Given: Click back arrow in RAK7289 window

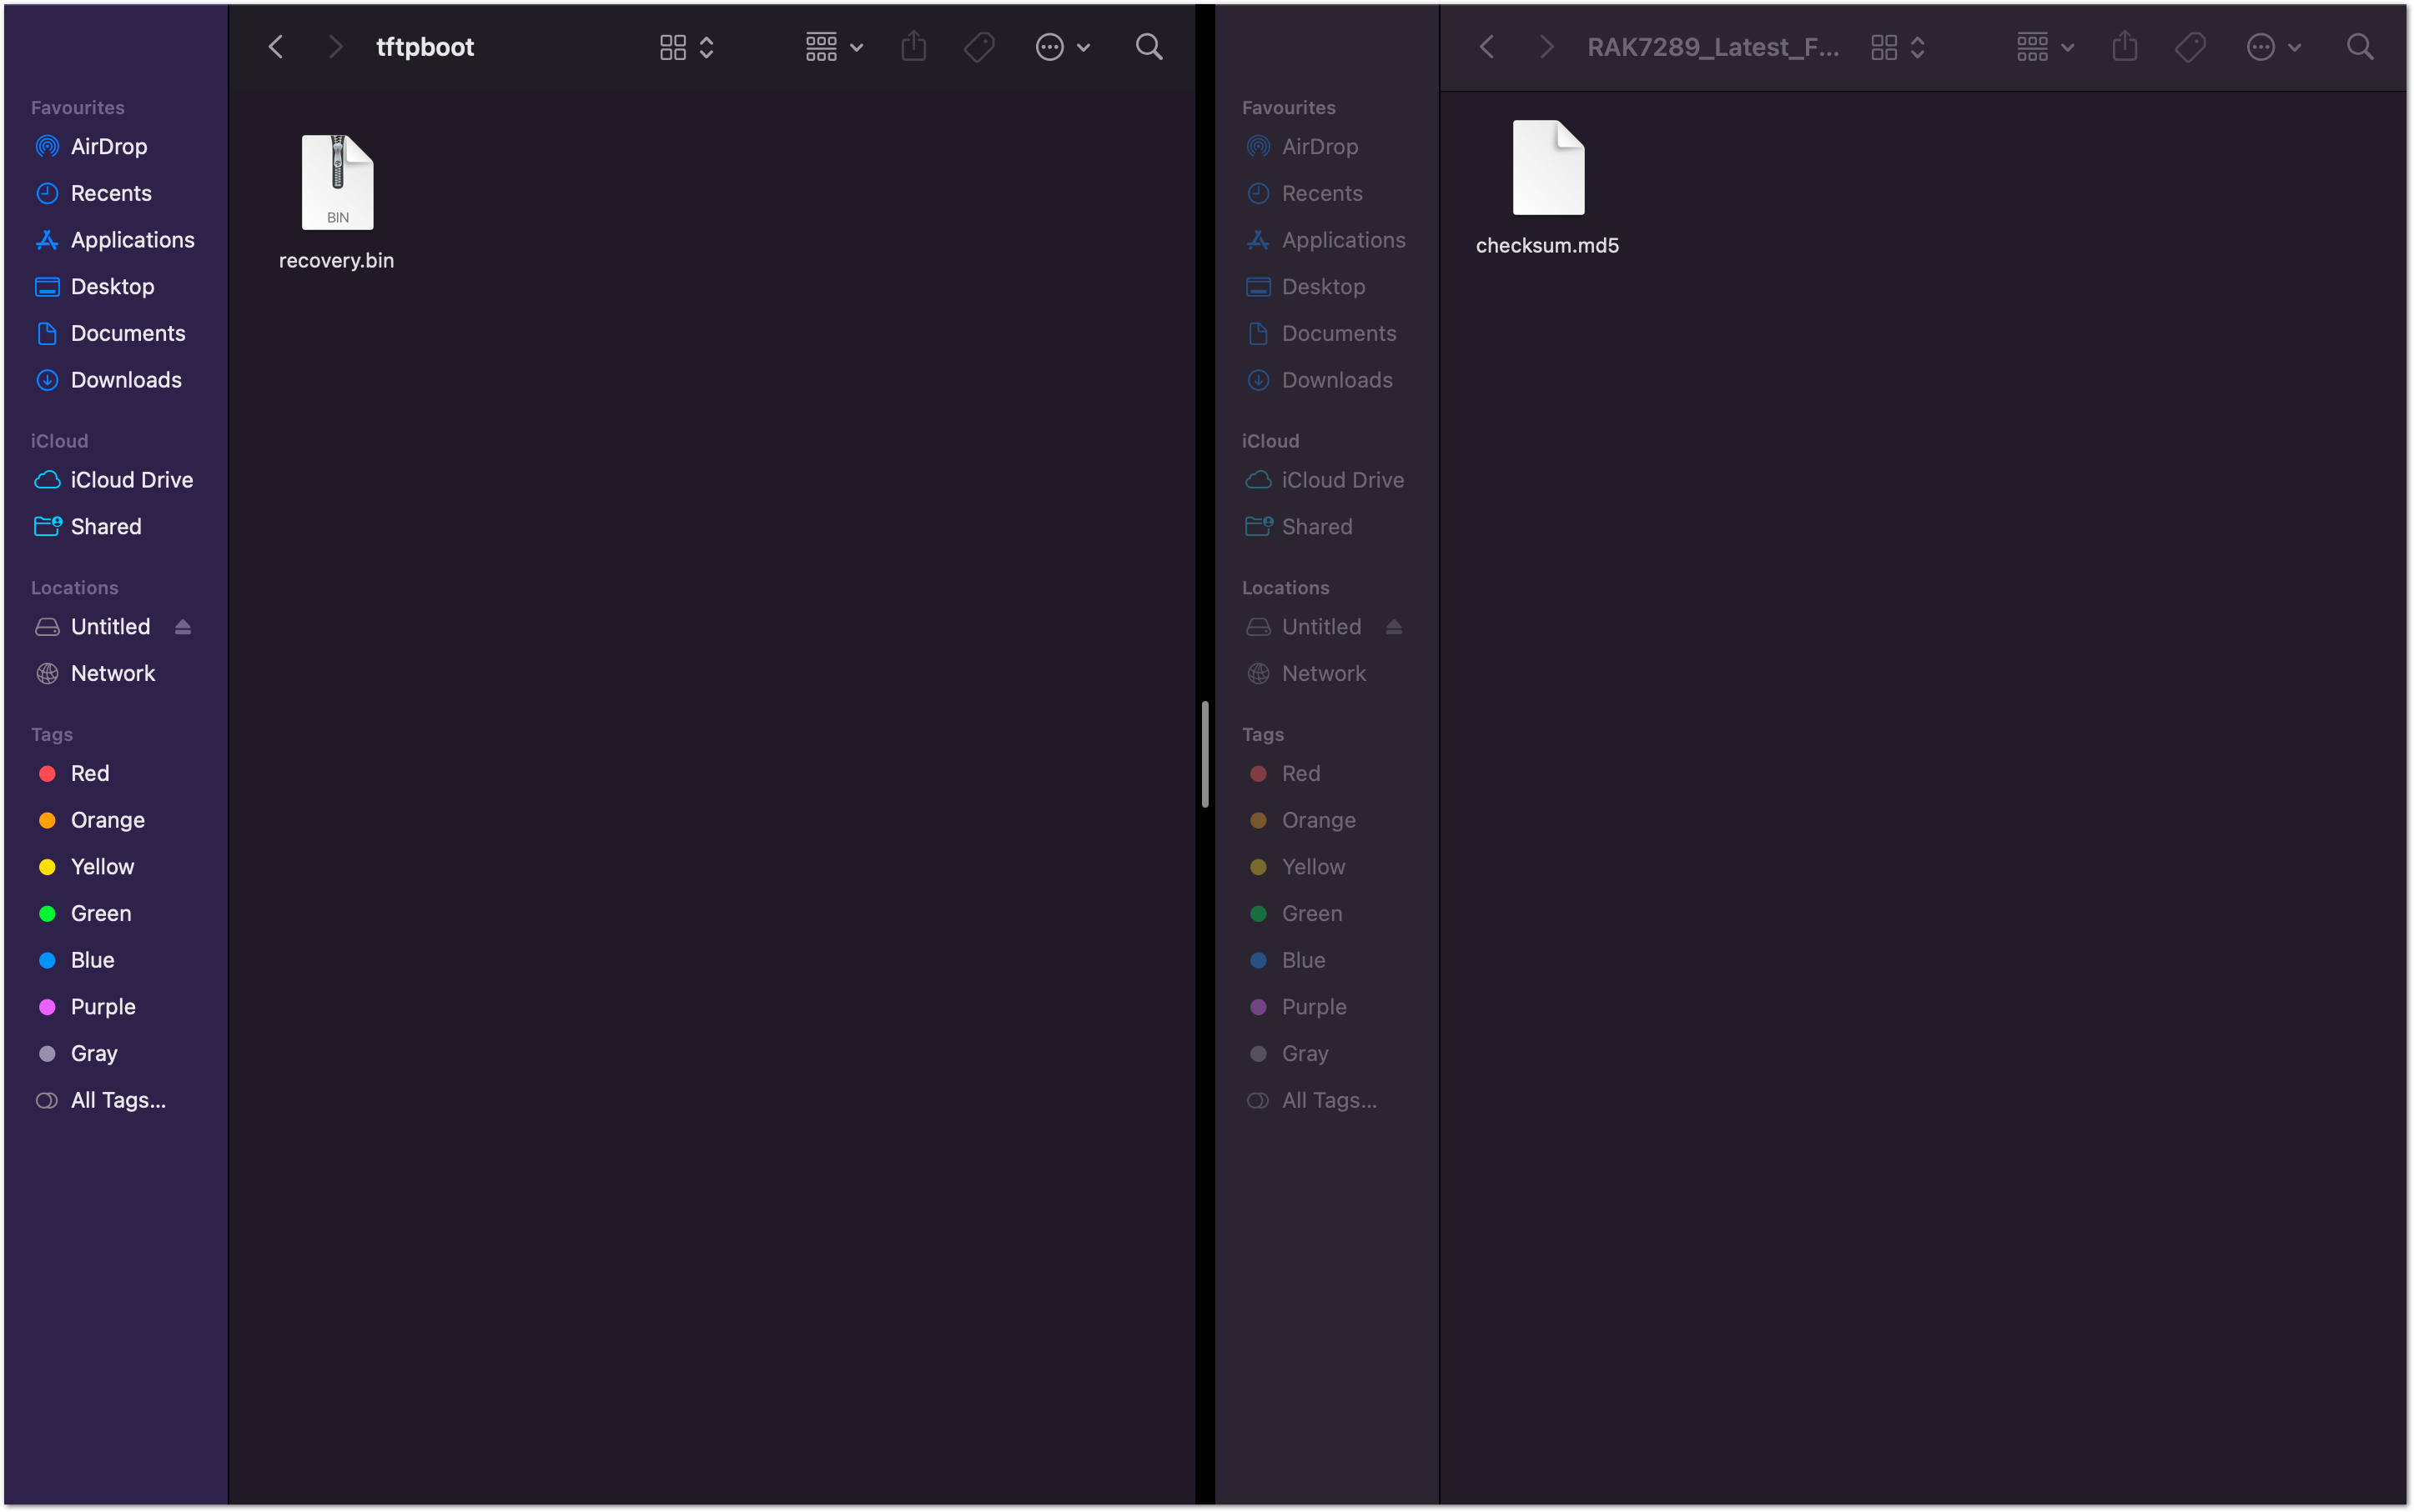Looking at the screenshot, I should tap(1487, 47).
